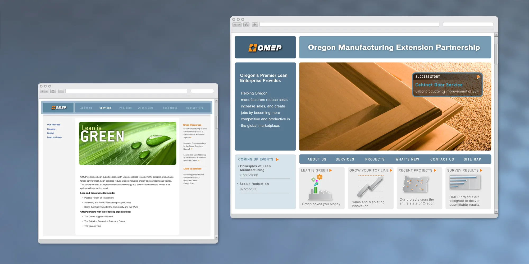Click OMEP logo in right window homepage
This screenshot has height=264, width=529.
click(x=265, y=48)
